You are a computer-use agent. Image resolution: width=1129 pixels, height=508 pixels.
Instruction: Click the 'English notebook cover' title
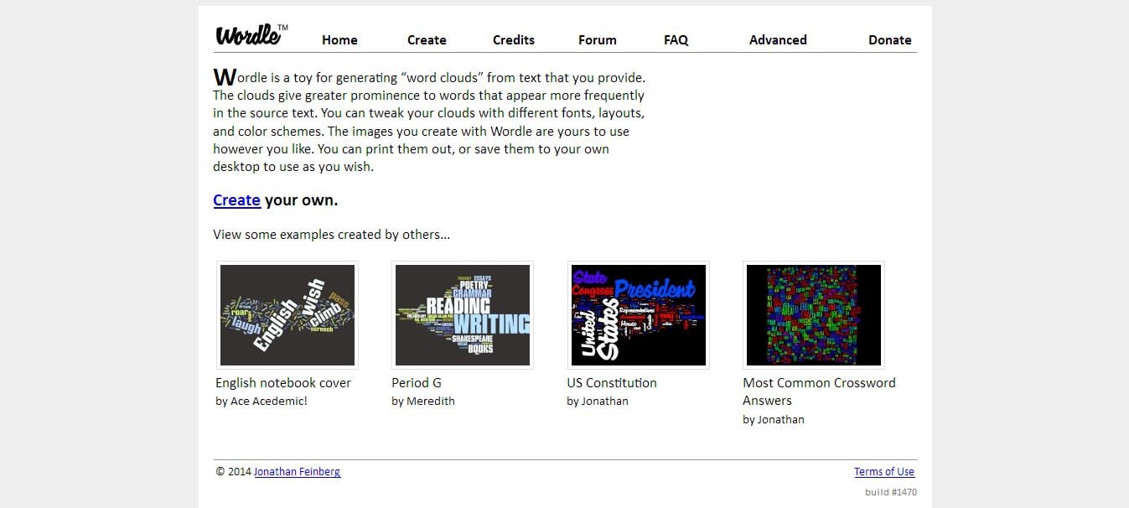283,383
